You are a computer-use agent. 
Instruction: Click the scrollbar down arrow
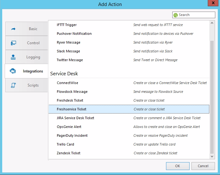tap(212, 156)
